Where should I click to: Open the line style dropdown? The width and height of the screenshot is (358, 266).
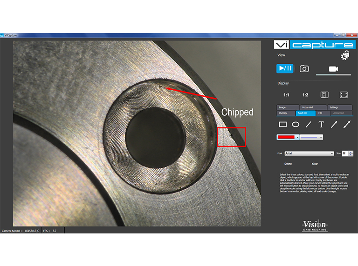click(321, 137)
